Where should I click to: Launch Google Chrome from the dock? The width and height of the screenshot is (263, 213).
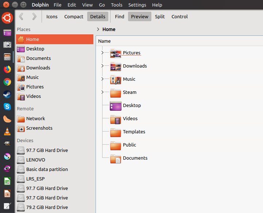pyautogui.click(x=7, y=82)
